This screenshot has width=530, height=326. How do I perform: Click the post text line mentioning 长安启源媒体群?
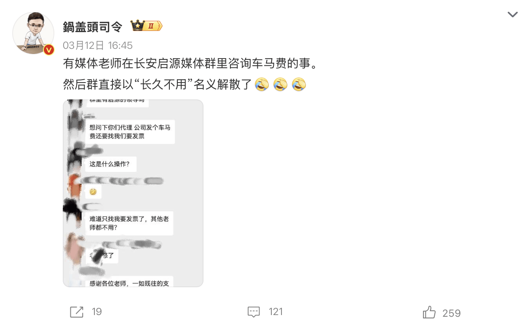pyautogui.click(x=190, y=64)
